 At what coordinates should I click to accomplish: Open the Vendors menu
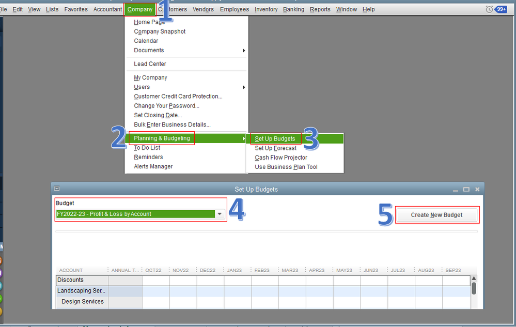(x=203, y=9)
